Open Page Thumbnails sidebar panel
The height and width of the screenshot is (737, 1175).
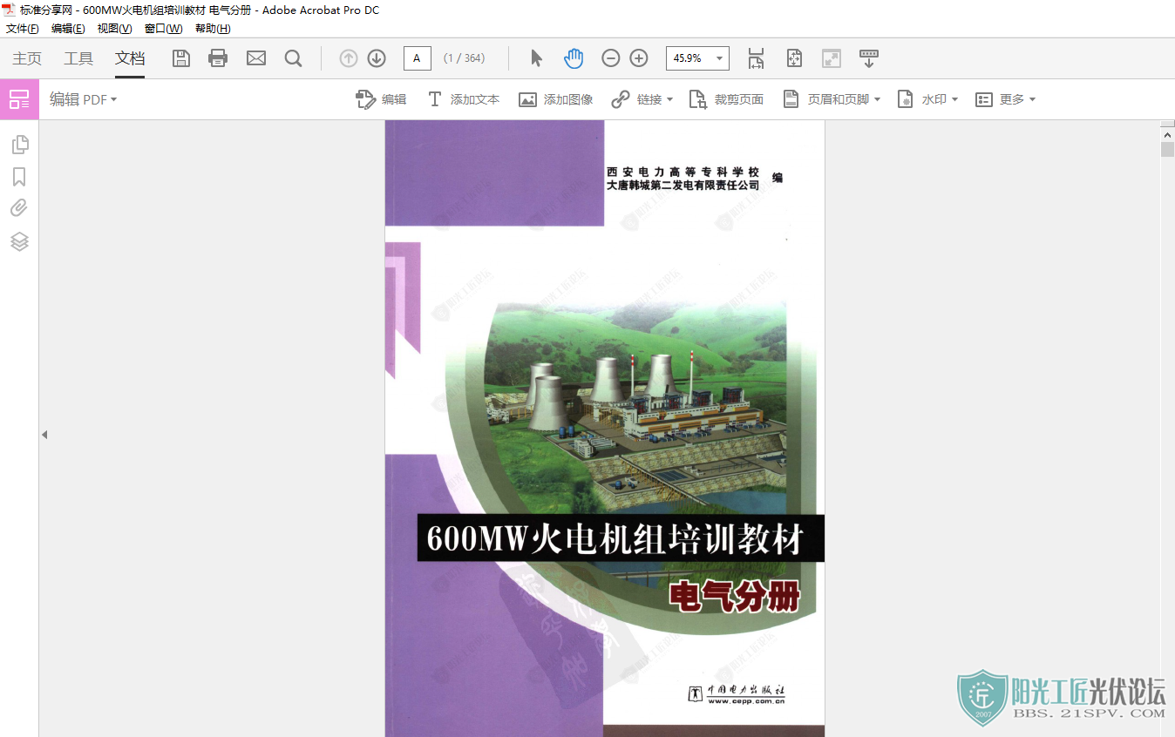(x=19, y=145)
